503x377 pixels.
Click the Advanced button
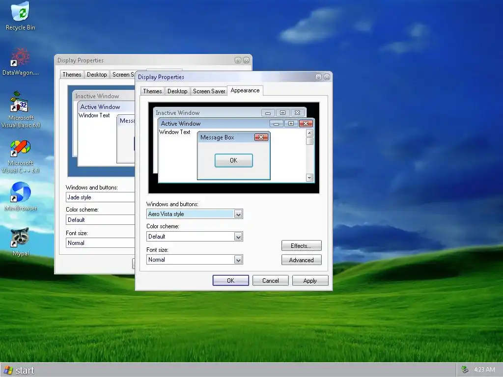[301, 260]
